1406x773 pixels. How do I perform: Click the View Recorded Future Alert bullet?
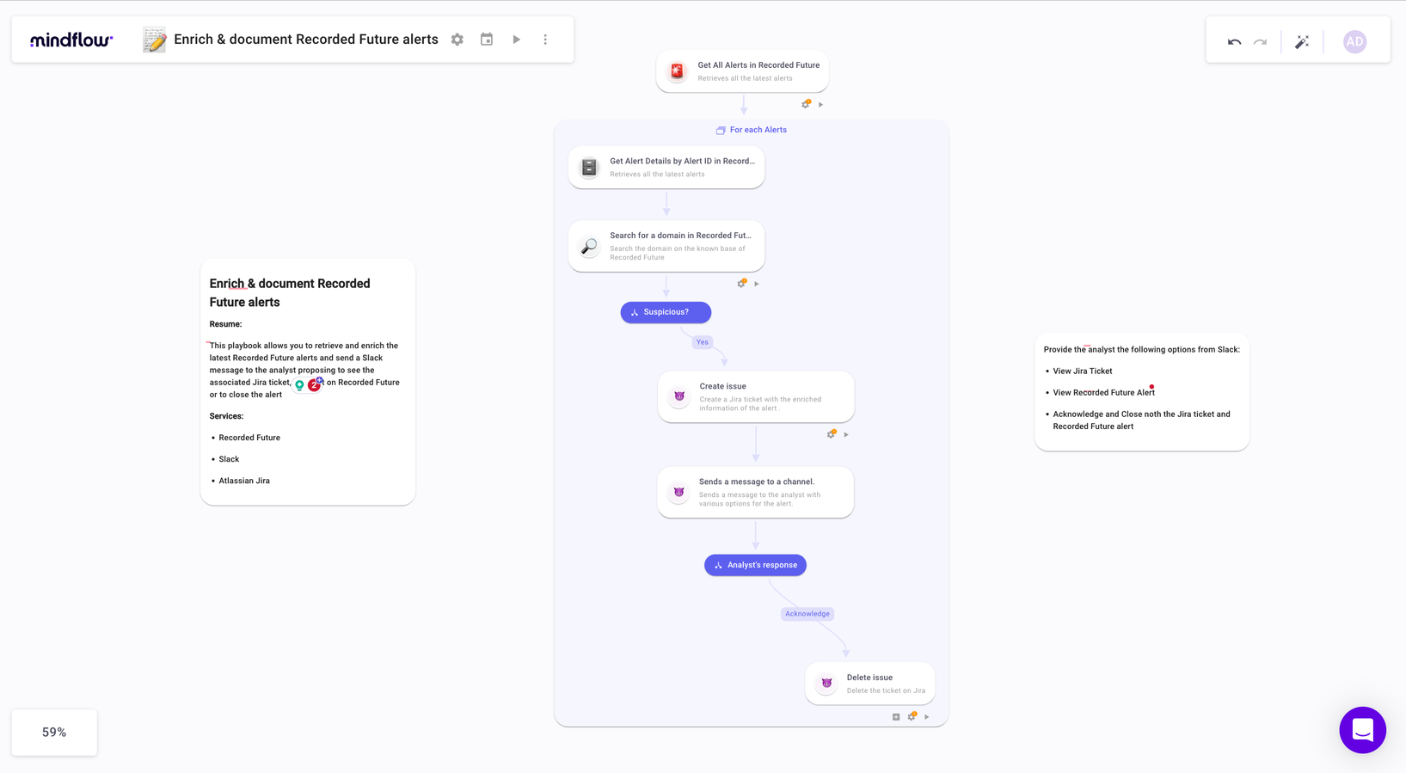[x=1104, y=393]
